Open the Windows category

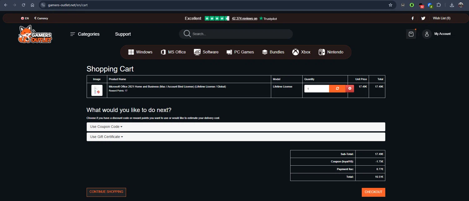140,52
